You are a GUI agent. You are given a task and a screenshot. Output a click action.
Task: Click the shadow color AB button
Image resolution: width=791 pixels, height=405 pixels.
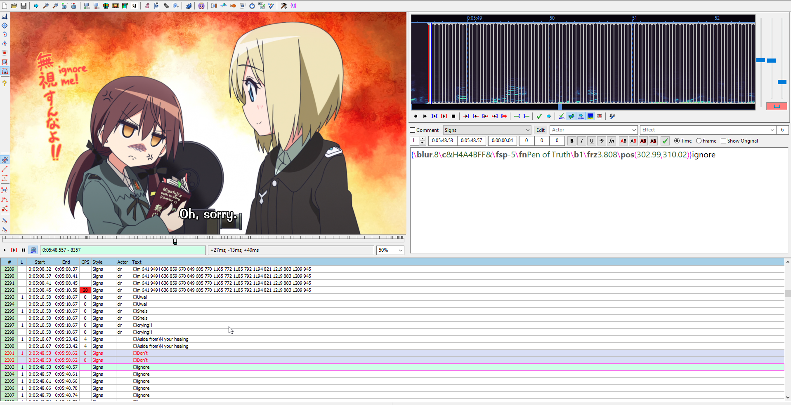click(653, 141)
